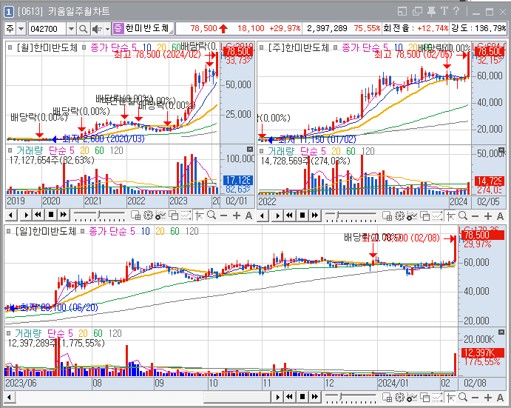511x408 pixels.
Task: Play forward in monthly chart toolbar
Action: pos(27,215)
